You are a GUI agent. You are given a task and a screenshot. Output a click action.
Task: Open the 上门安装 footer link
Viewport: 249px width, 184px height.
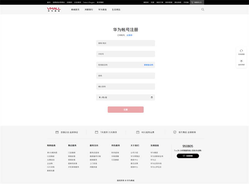point(93,163)
